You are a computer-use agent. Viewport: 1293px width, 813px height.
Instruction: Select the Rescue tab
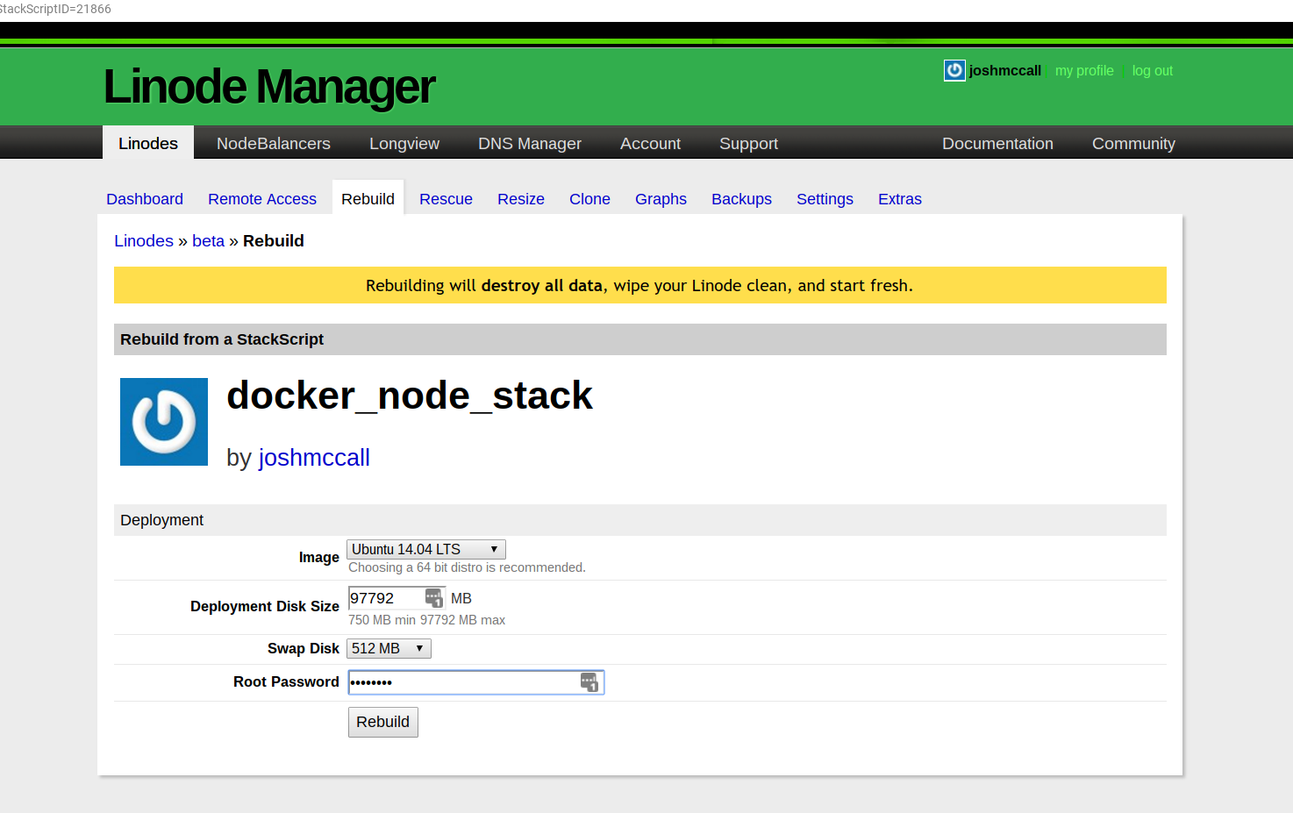click(x=446, y=198)
